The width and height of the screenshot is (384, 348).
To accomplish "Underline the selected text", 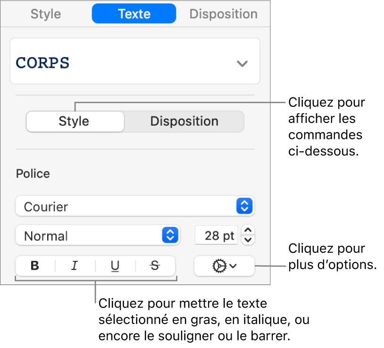I will click(115, 266).
